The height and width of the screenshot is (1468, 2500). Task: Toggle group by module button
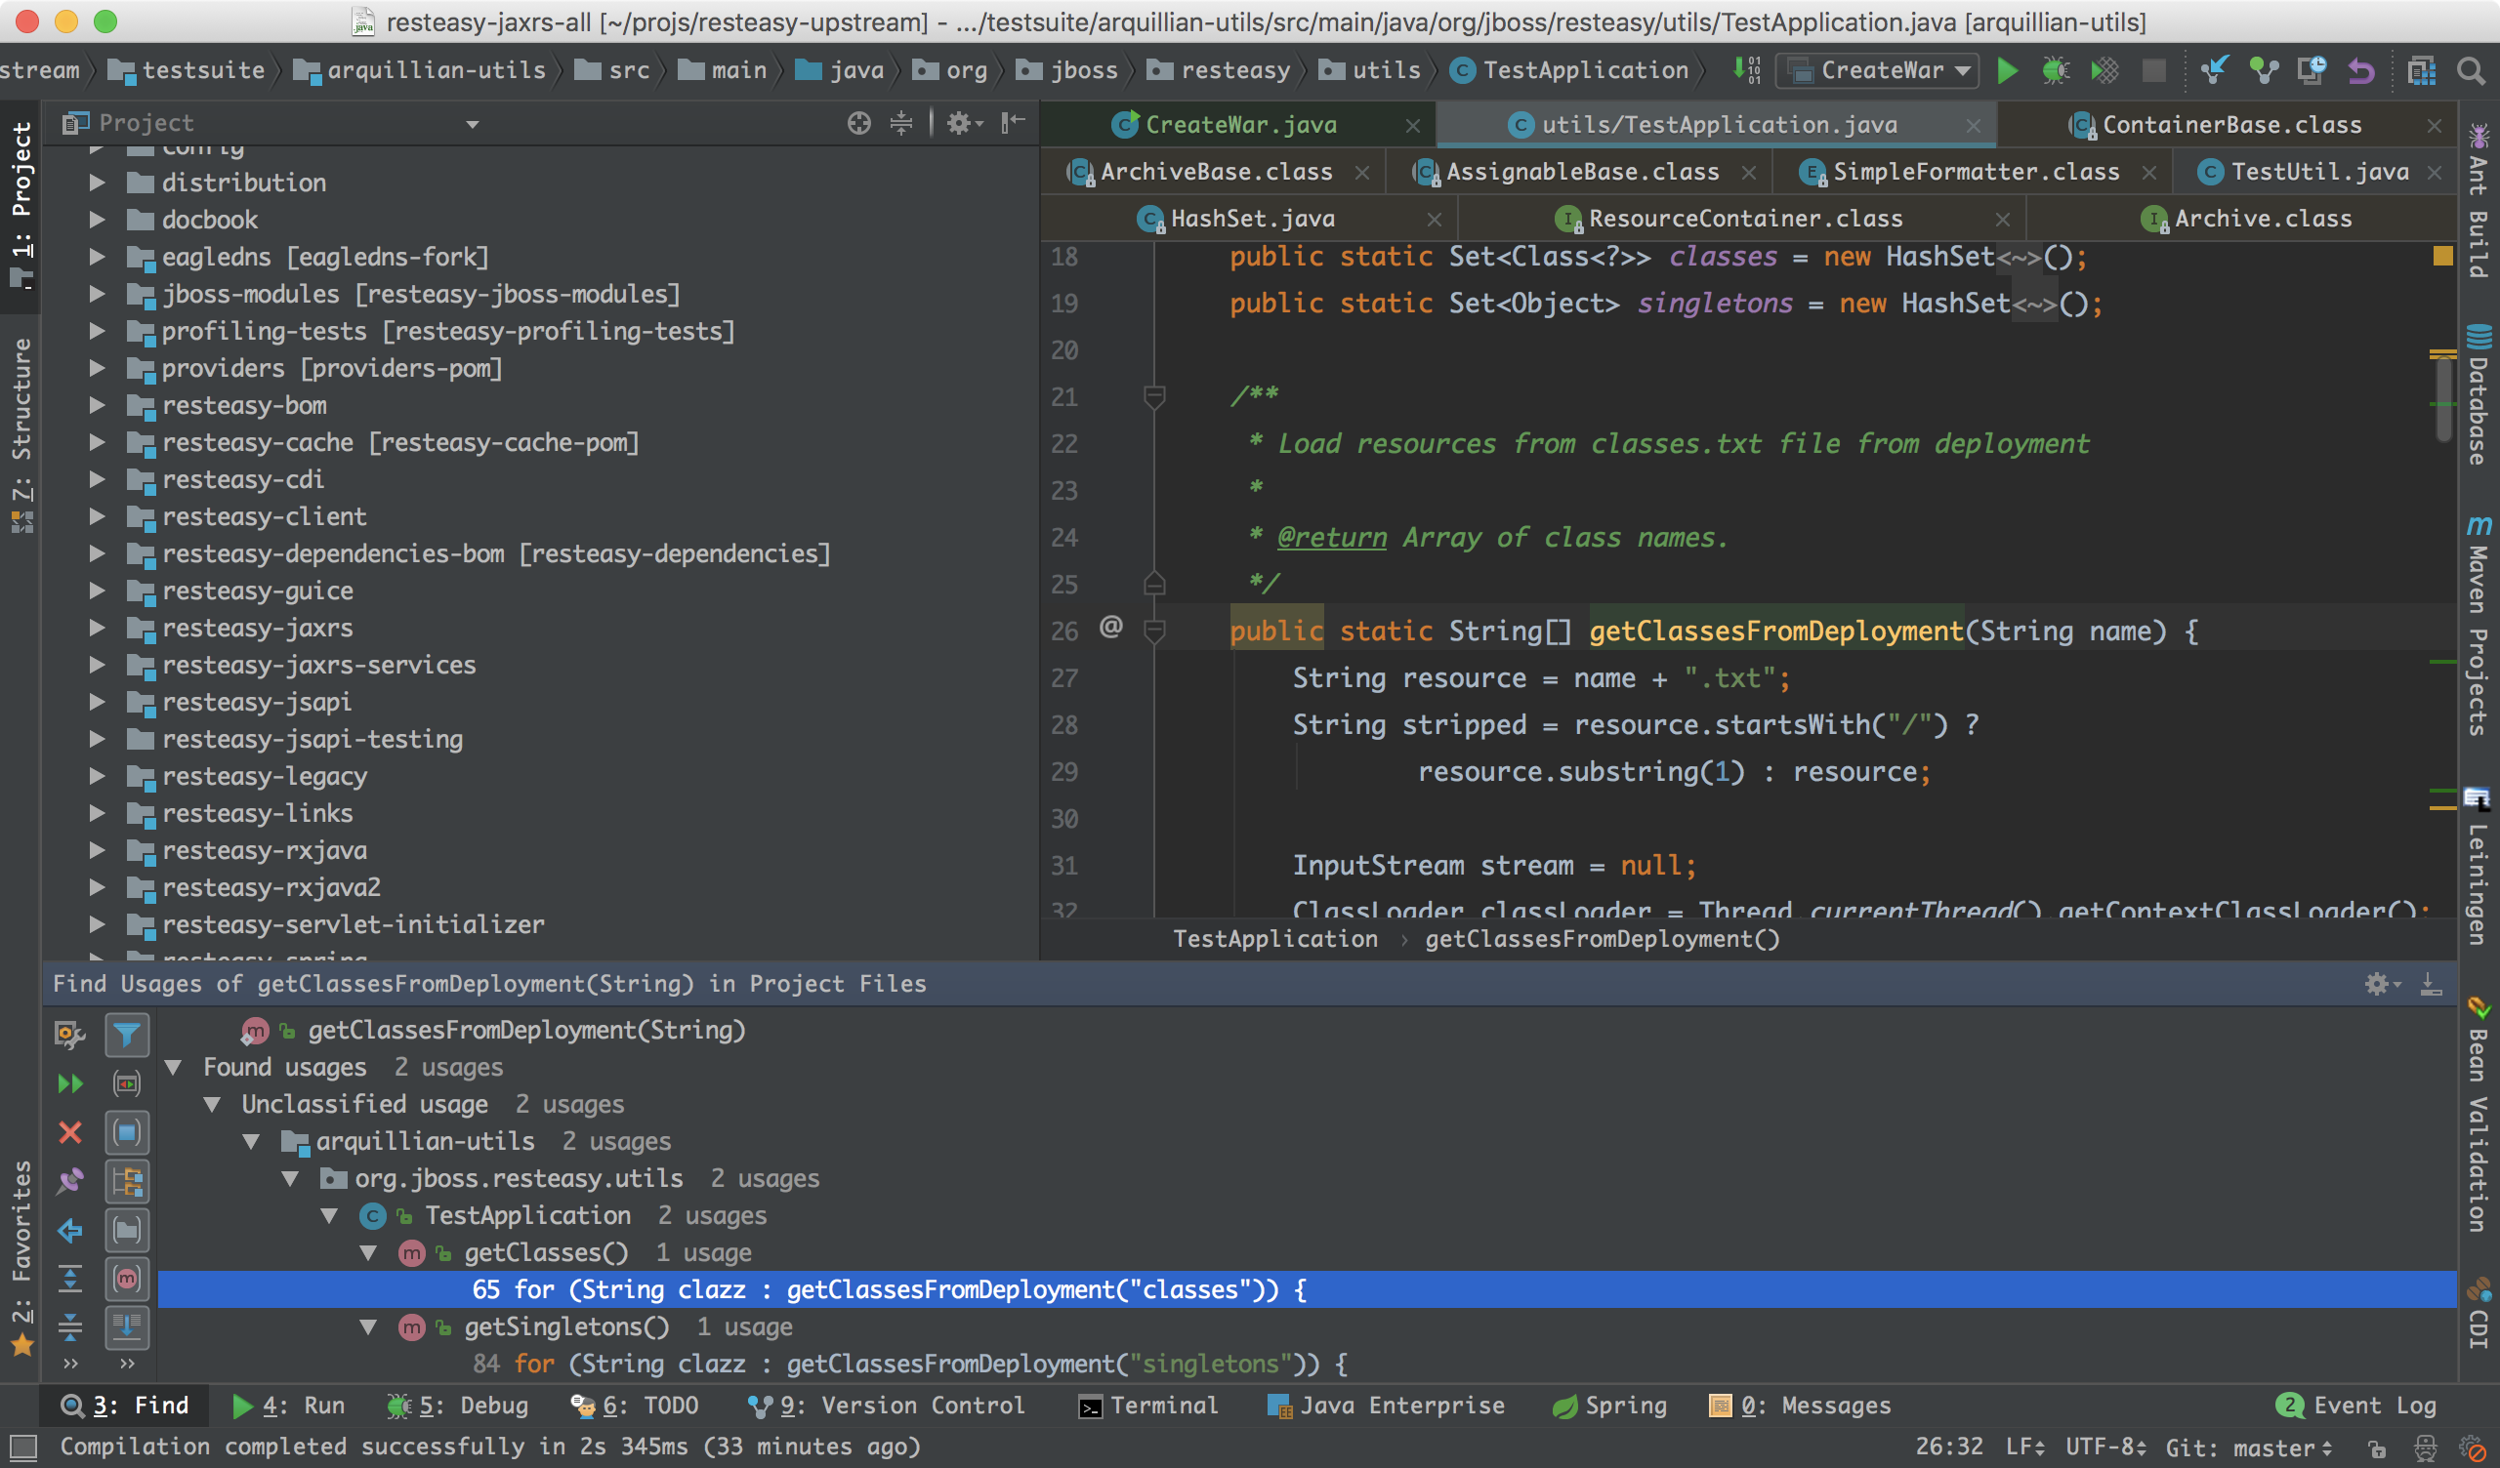pos(127,1133)
